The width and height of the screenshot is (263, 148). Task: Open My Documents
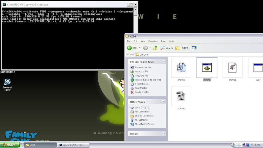tap(142, 111)
